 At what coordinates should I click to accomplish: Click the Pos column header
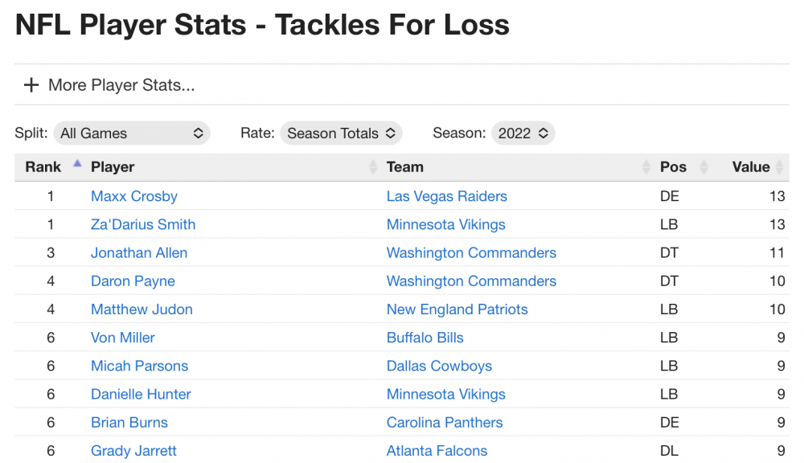673,167
